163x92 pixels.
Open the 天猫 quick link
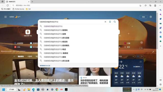127,43
